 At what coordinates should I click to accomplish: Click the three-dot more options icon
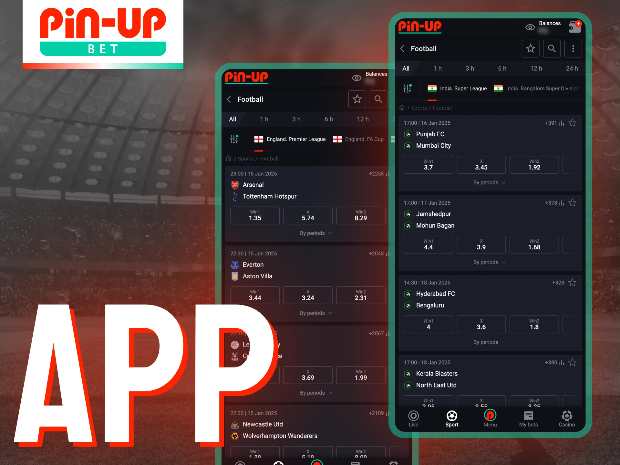(573, 49)
